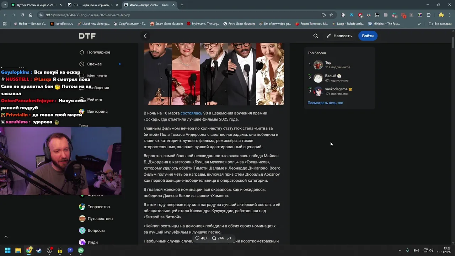Click the DTF logo

[x=87, y=36]
